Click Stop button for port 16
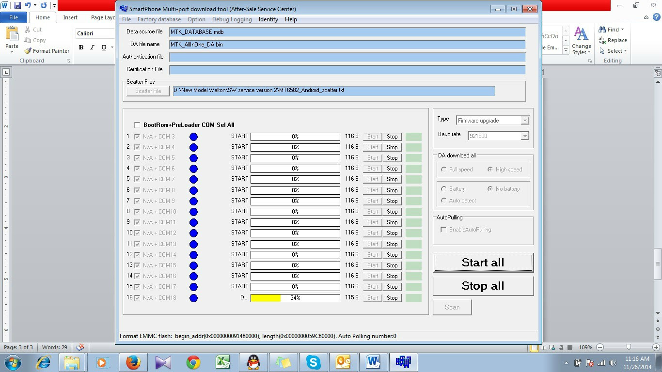662x372 pixels. click(392, 298)
